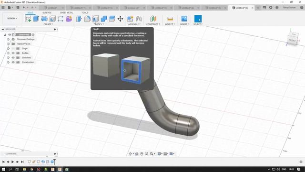Click the Joint tool icon
The image size is (305, 172).
pyautogui.click(x=139, y=19)
